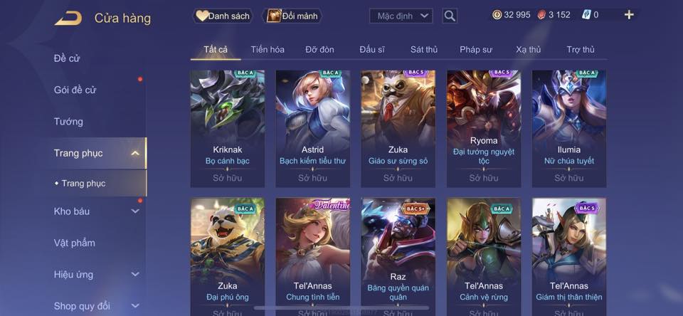The image size is (683, 316).
Task: Tap the plus icon to add currency
Action: [x=629, y=15]
